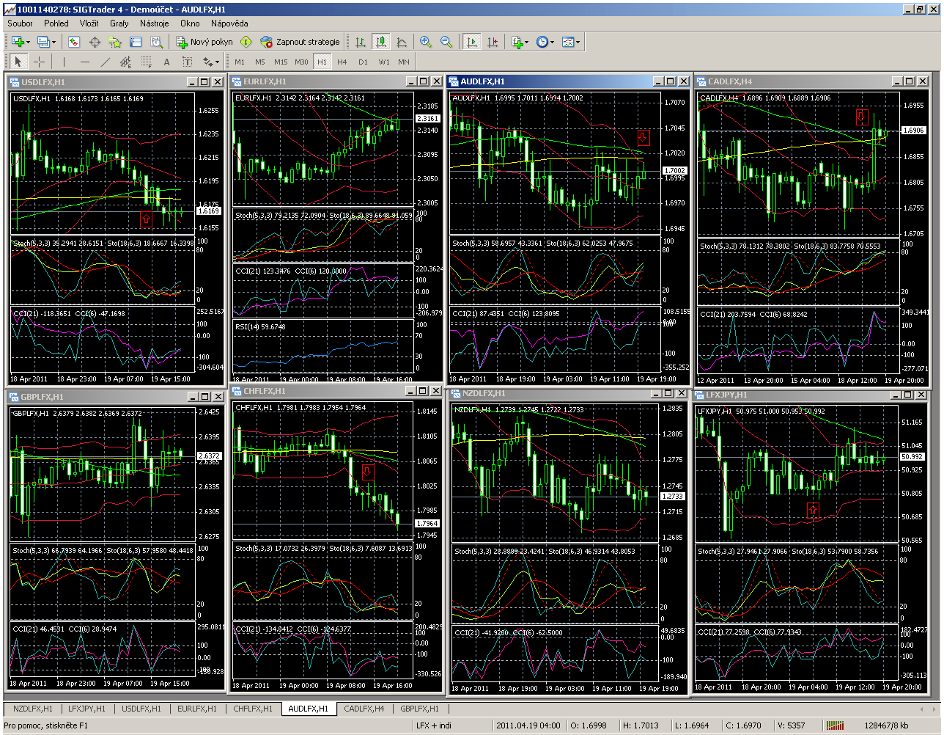Expand the Periods dropdown arrow
944x735 pixels.
tap(552, 42)
